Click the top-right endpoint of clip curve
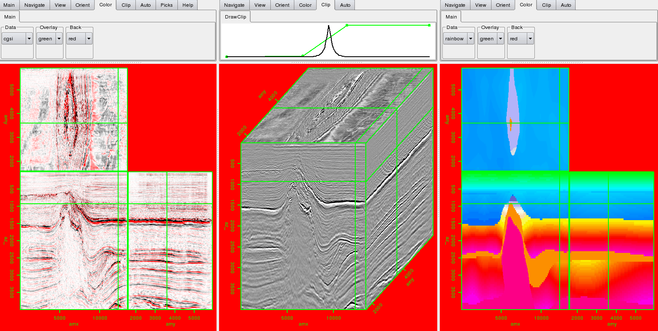The width and height of the screenshot is (658, 331). click(x=429, y=25)
